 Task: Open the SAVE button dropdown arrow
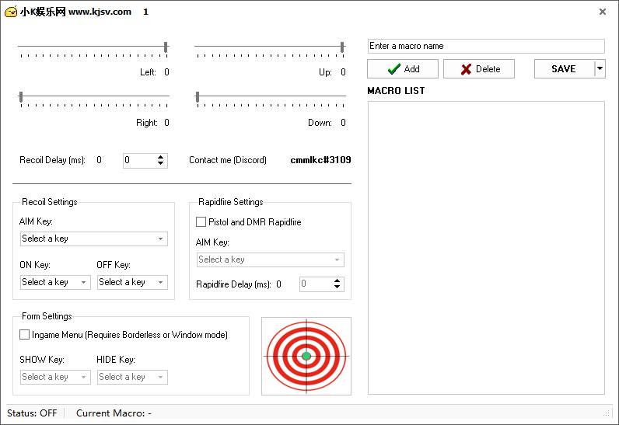600,69
